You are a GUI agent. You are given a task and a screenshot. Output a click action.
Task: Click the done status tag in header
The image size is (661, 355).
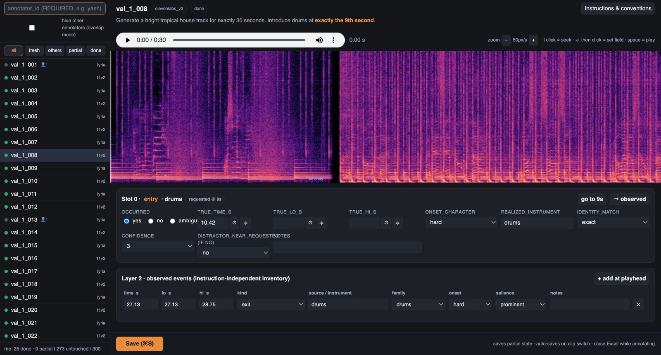click(199, 8)
